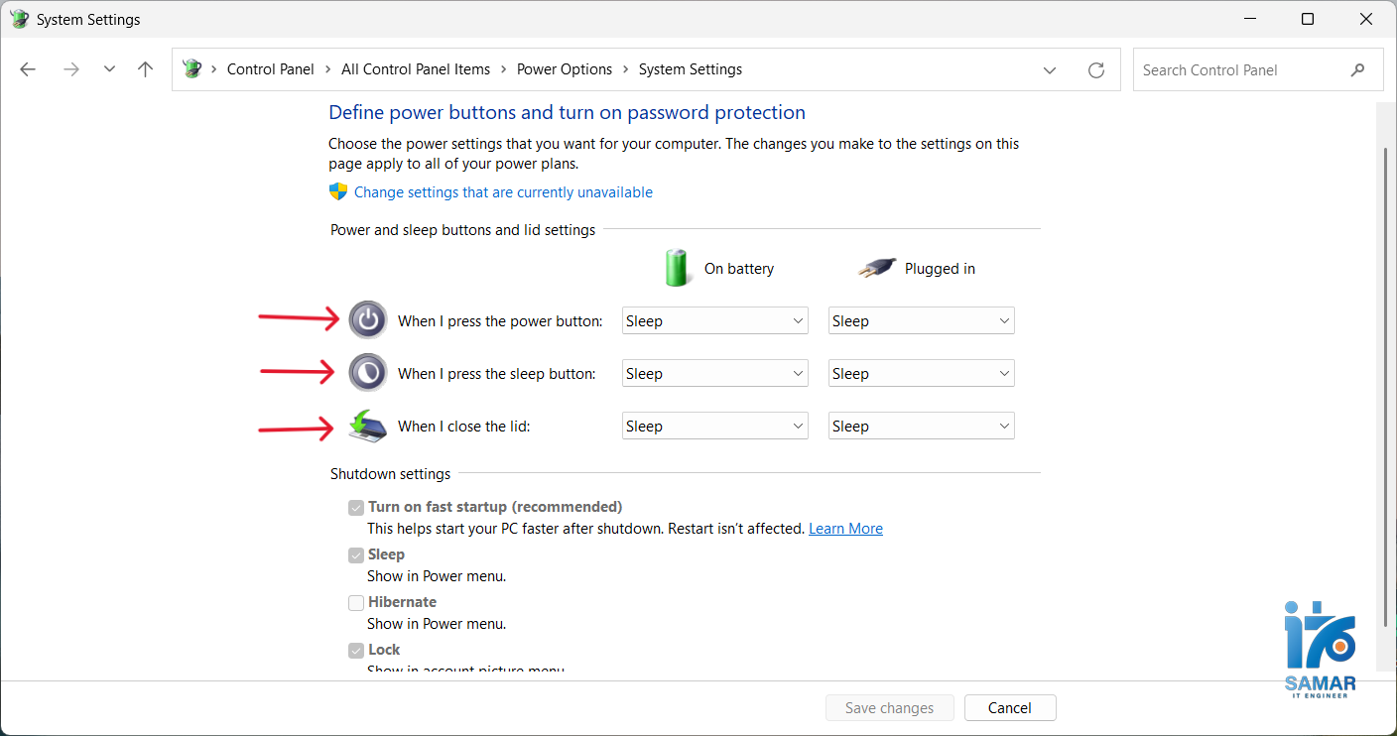The width and height of the screenshot is (1397, 736).
Task: Click the sleep button moon icon
Action: click(368, 373)
